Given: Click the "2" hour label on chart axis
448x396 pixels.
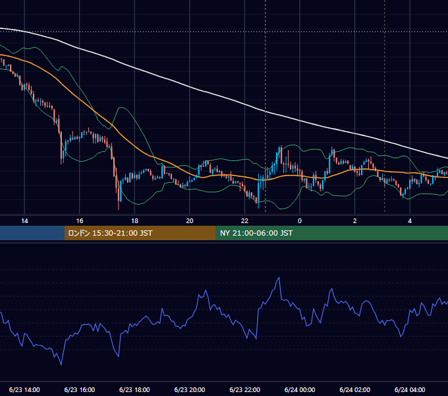Looking at the screenshot, I should pyautogui.click(x=354, y=221).
